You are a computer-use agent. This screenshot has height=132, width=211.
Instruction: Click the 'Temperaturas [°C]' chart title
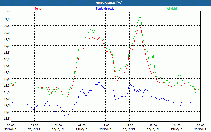coord(108,3)
